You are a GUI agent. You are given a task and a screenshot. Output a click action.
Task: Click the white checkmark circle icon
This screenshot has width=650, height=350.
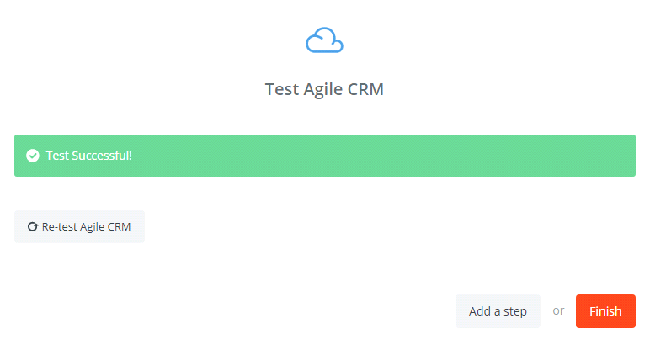tap(33, 156)
